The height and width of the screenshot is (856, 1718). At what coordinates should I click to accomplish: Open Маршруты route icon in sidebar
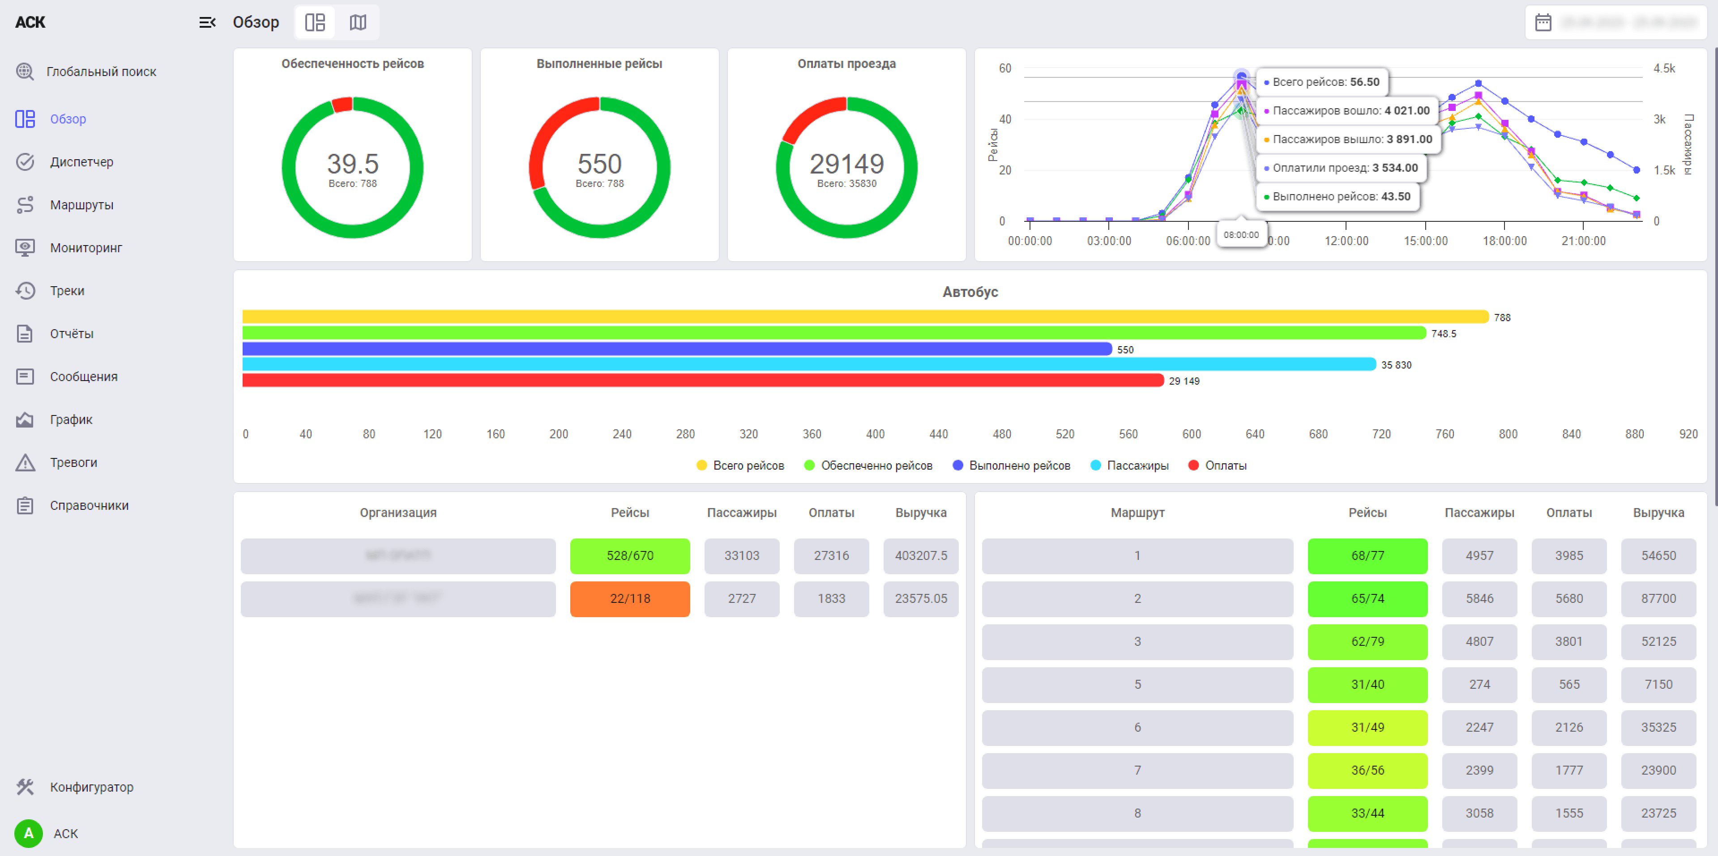point(25,204)
